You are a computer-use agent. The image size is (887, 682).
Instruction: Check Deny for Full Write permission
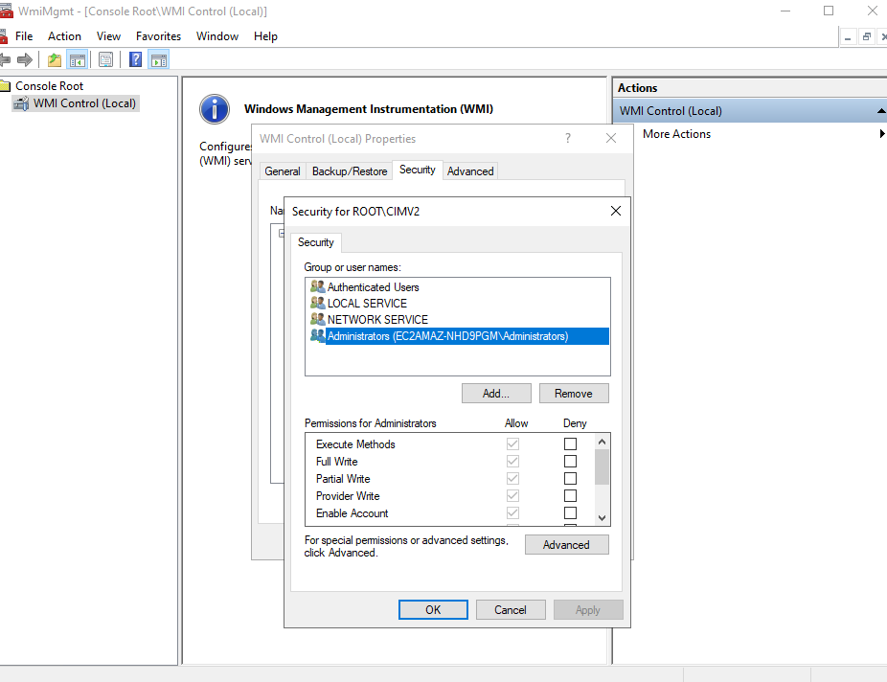(570, 462)
